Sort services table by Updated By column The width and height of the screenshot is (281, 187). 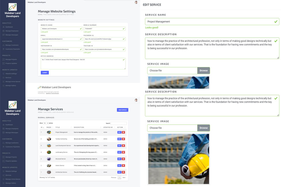pyautogui.click(x=109, y=127)
